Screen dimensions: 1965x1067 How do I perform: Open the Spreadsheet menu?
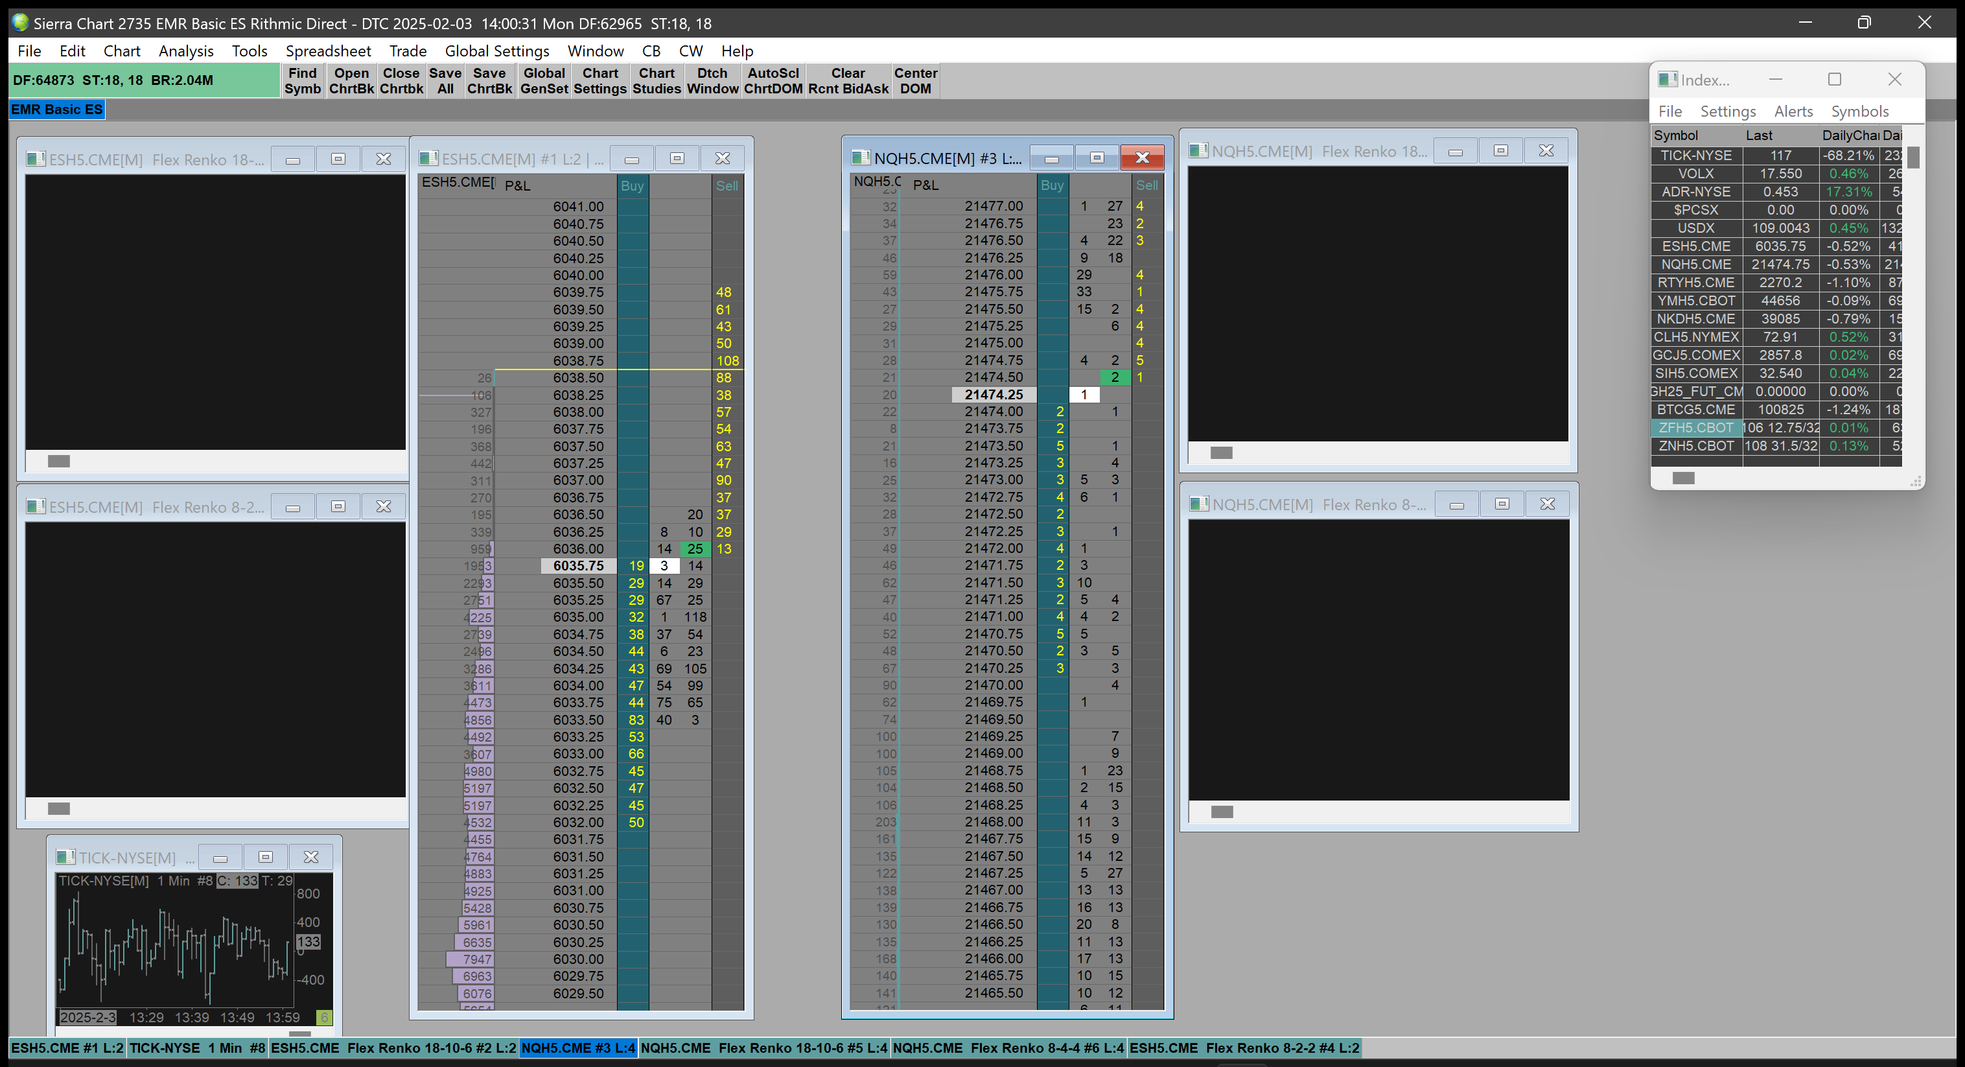[328, 51]
